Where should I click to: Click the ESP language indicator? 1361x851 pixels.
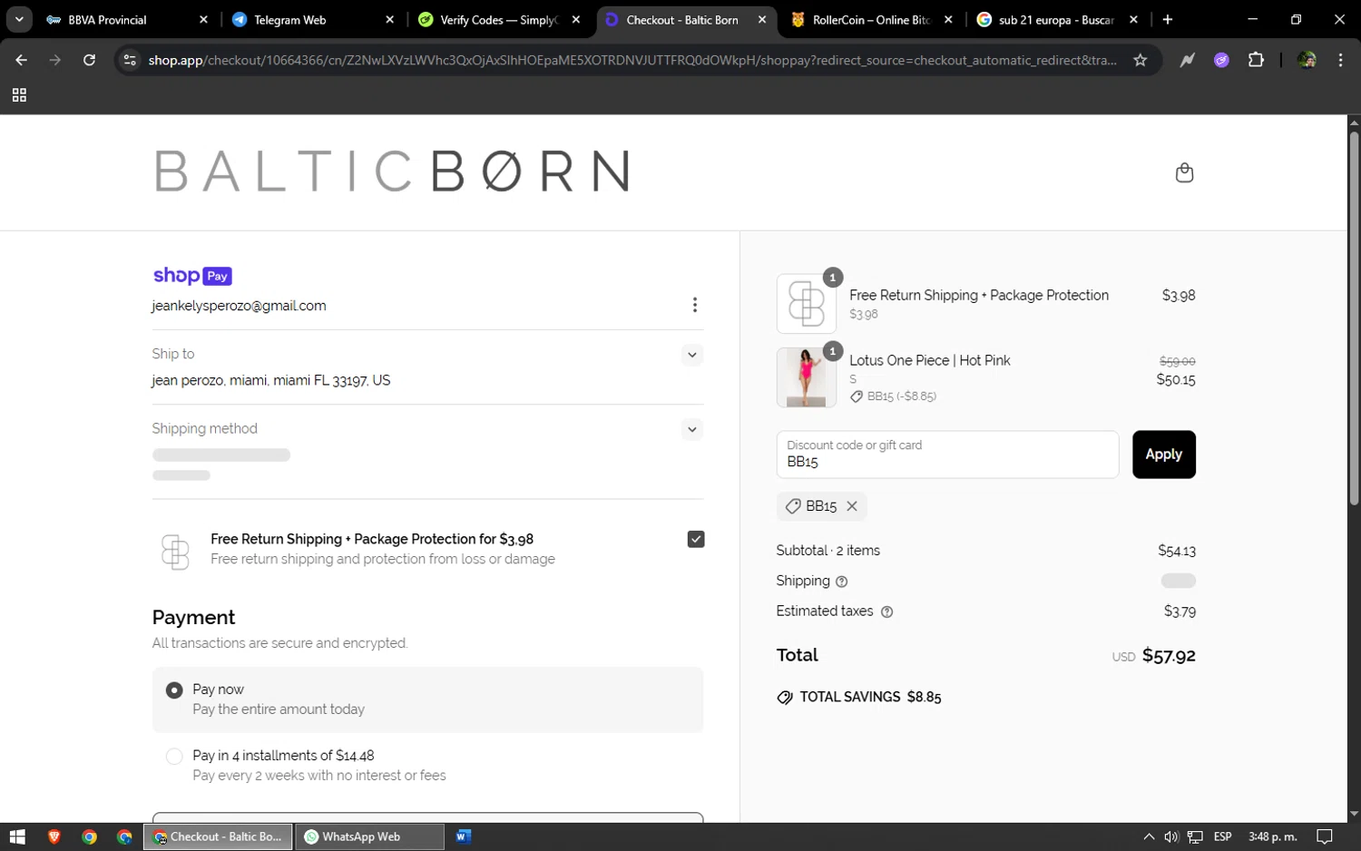(1222, 836)
